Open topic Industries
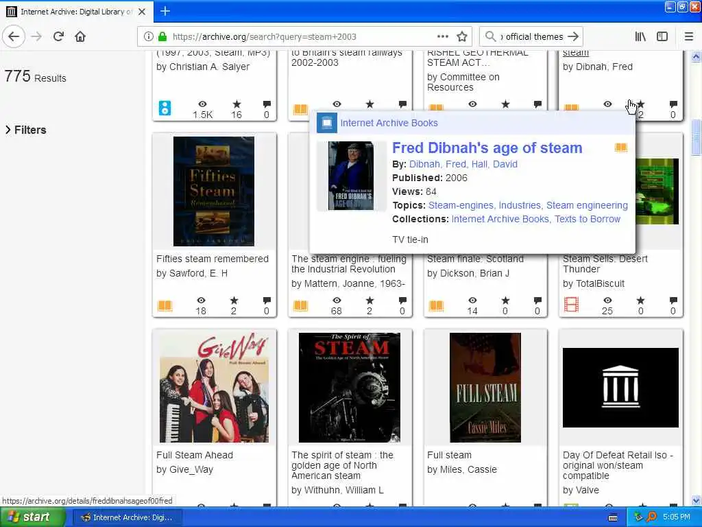 point(520,205)
